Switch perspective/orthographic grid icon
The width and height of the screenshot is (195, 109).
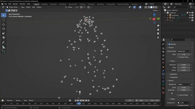158,38
